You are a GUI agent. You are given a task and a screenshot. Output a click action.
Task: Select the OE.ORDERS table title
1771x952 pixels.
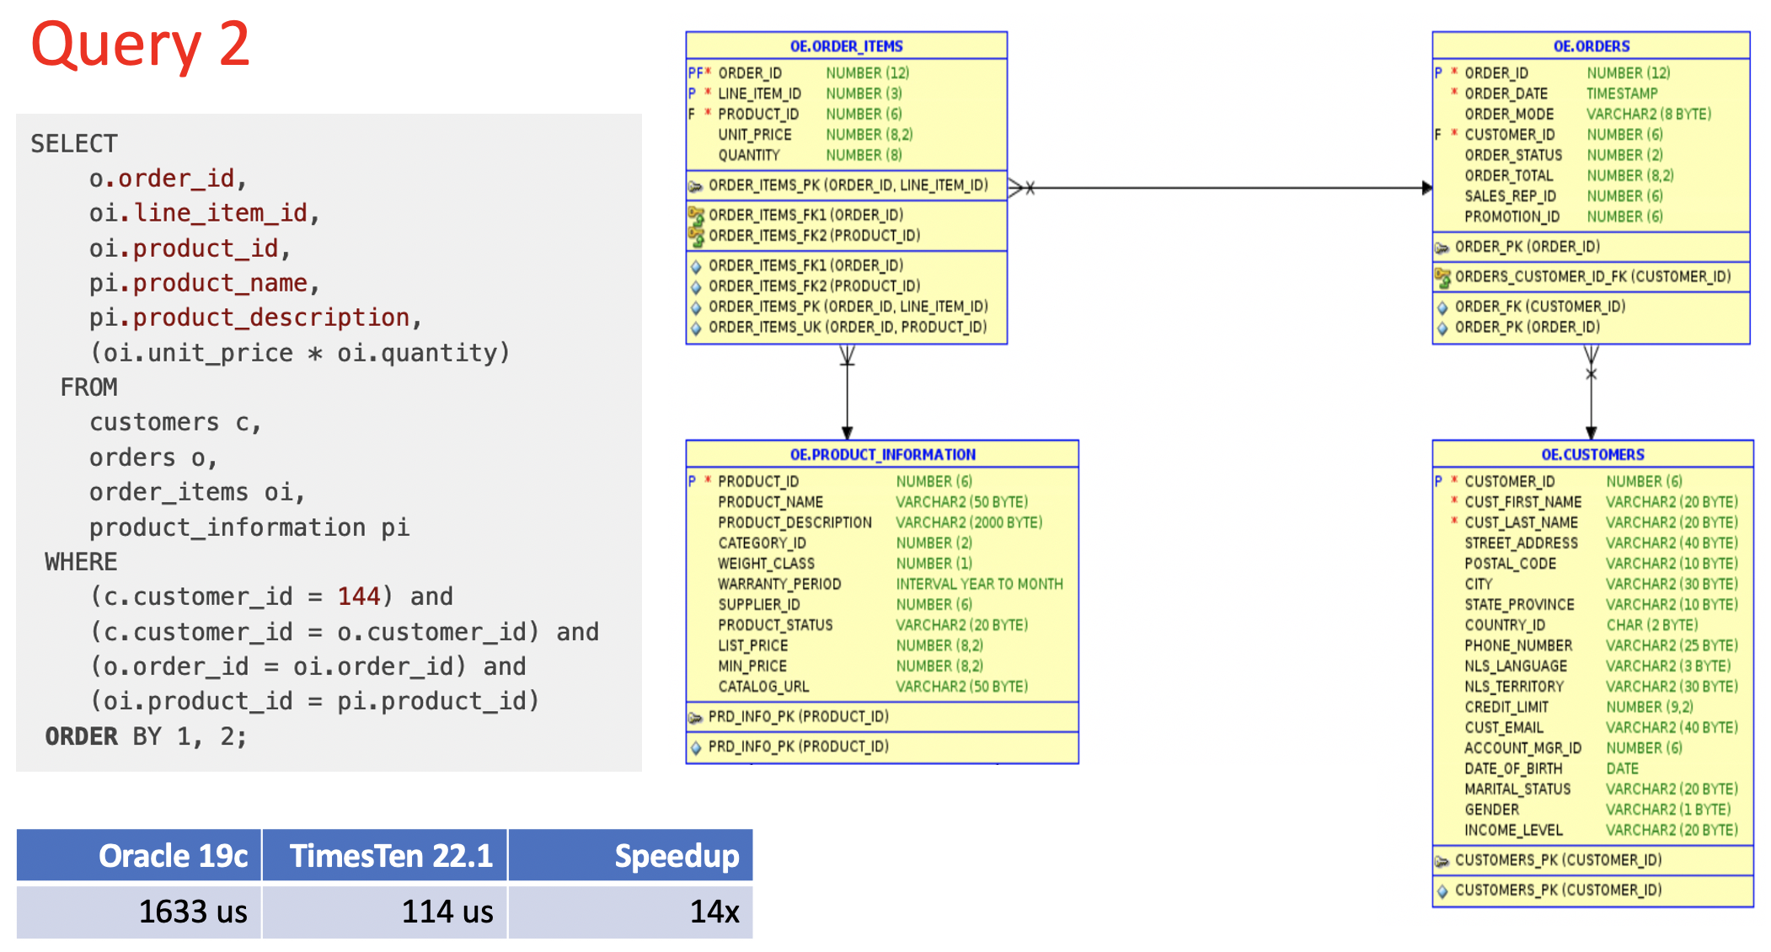pyautogui.click(x=1591, y=46)
